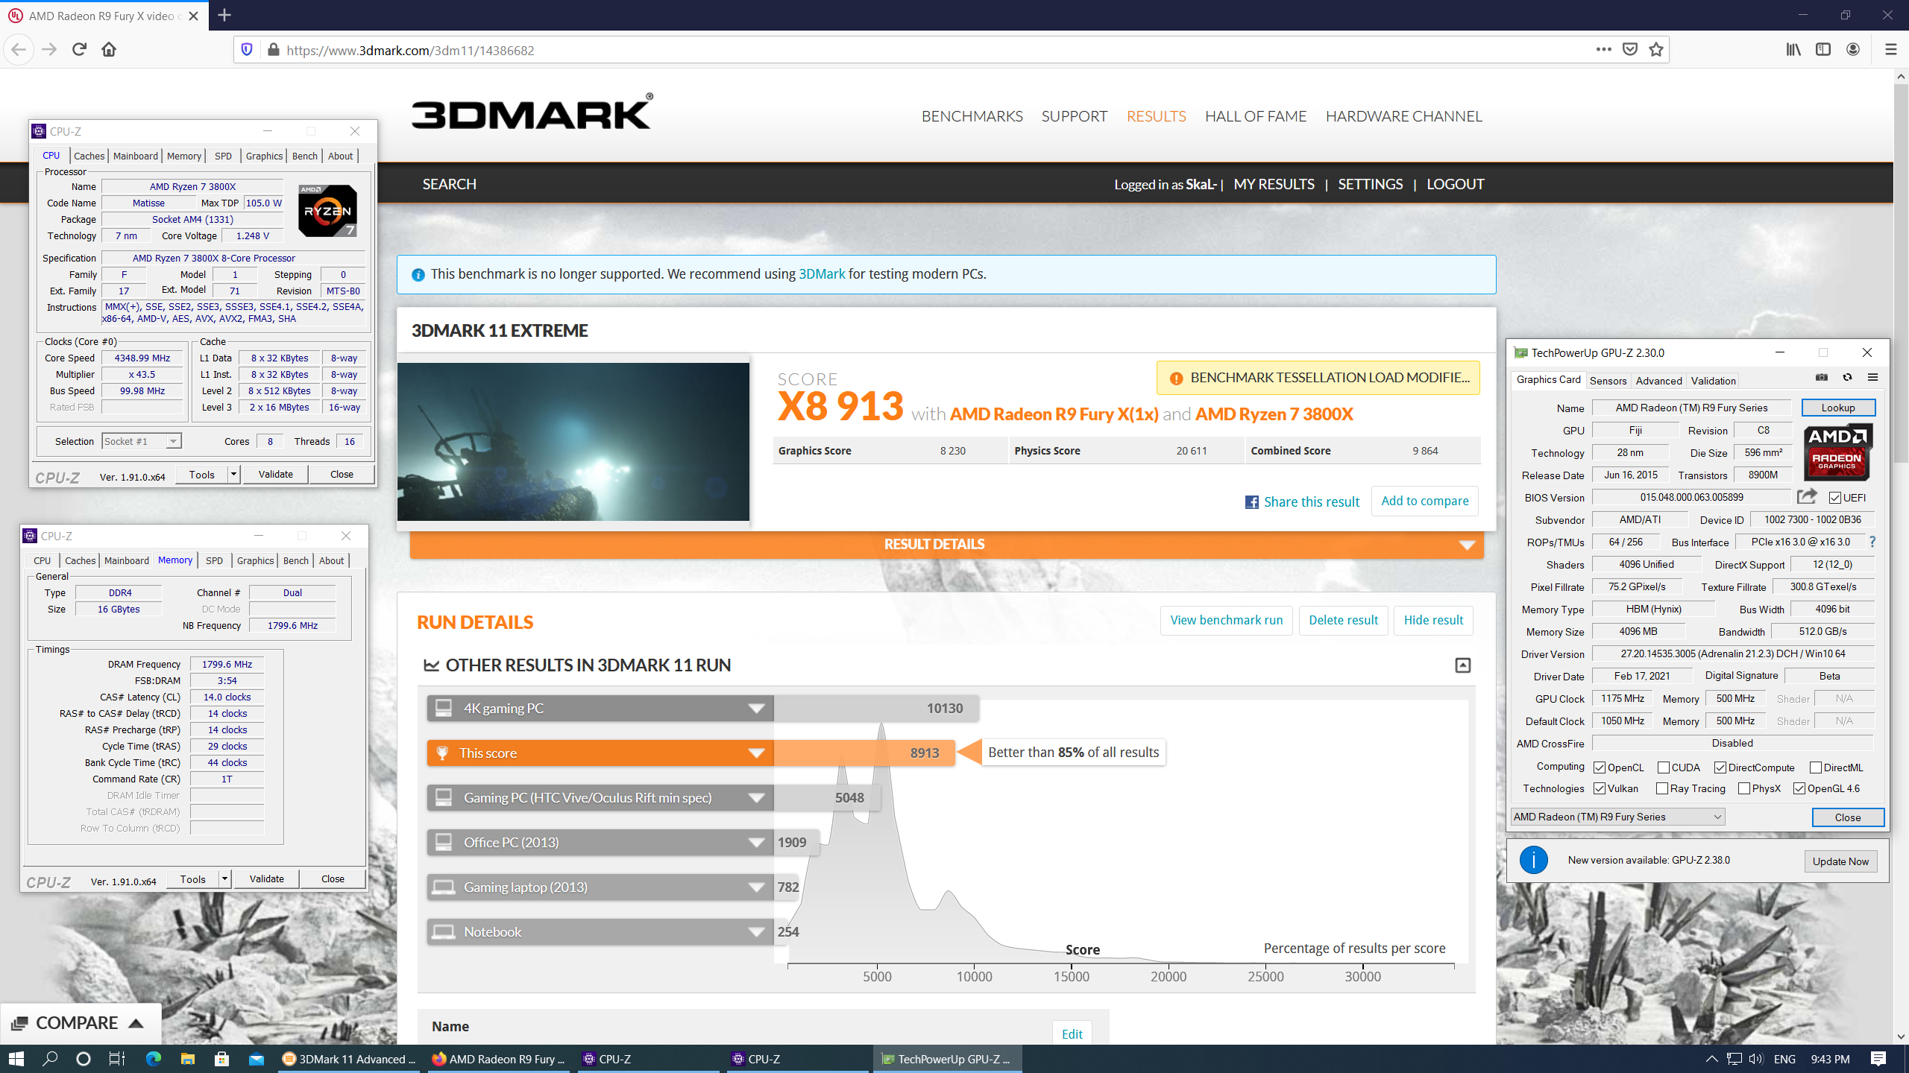Toggle PhysX checkbox in GPU-Z
The height and width of the screenshot is (1073, 1909).
point(1744,788)
